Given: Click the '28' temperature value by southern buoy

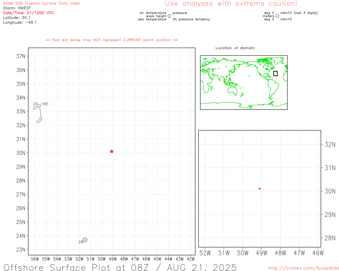Looking at the screenshot, I should [81, 242].
